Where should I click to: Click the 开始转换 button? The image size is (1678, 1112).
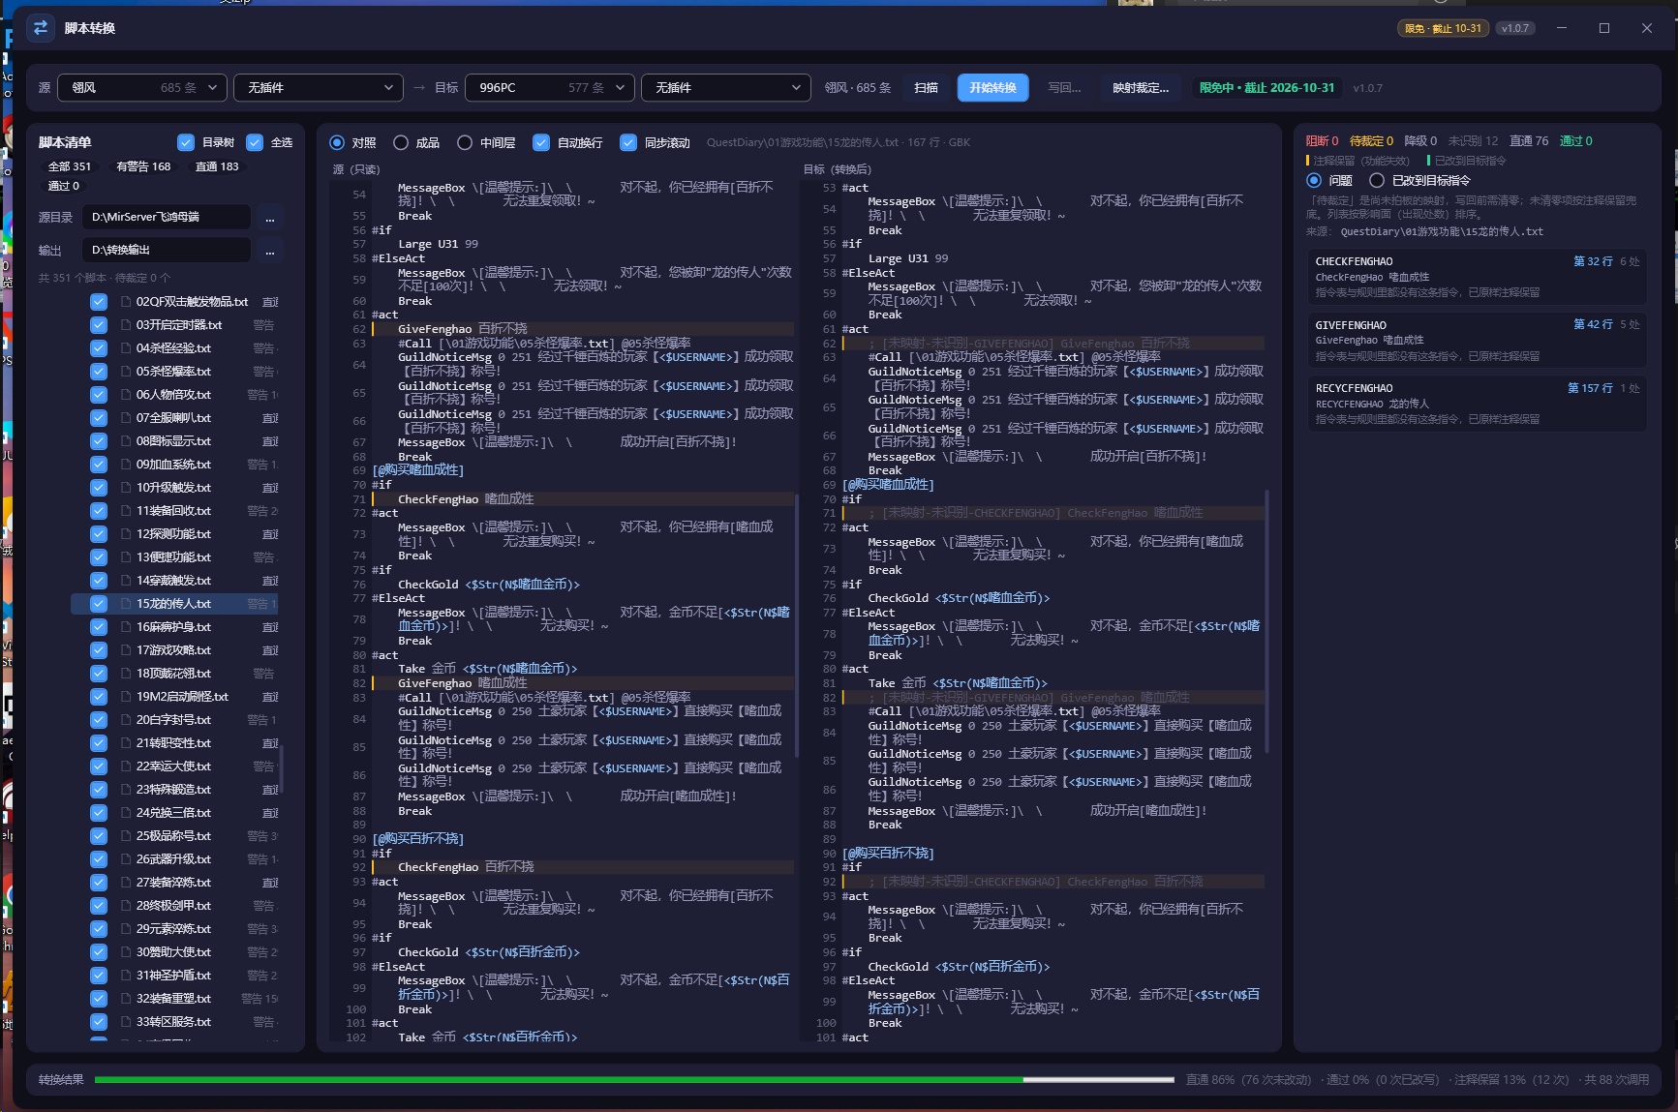993,88
